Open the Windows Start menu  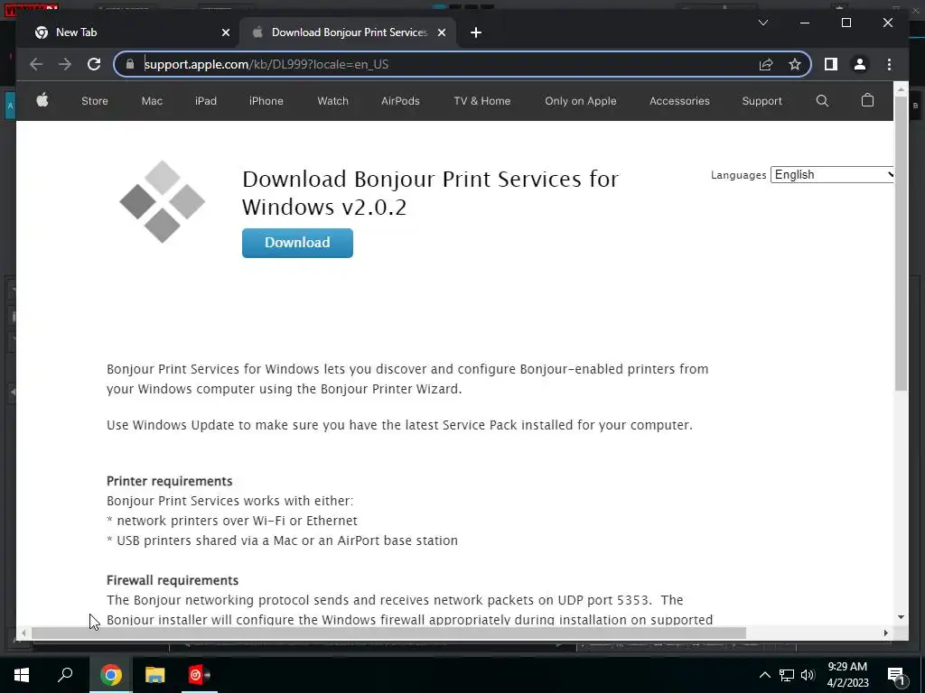22,675
